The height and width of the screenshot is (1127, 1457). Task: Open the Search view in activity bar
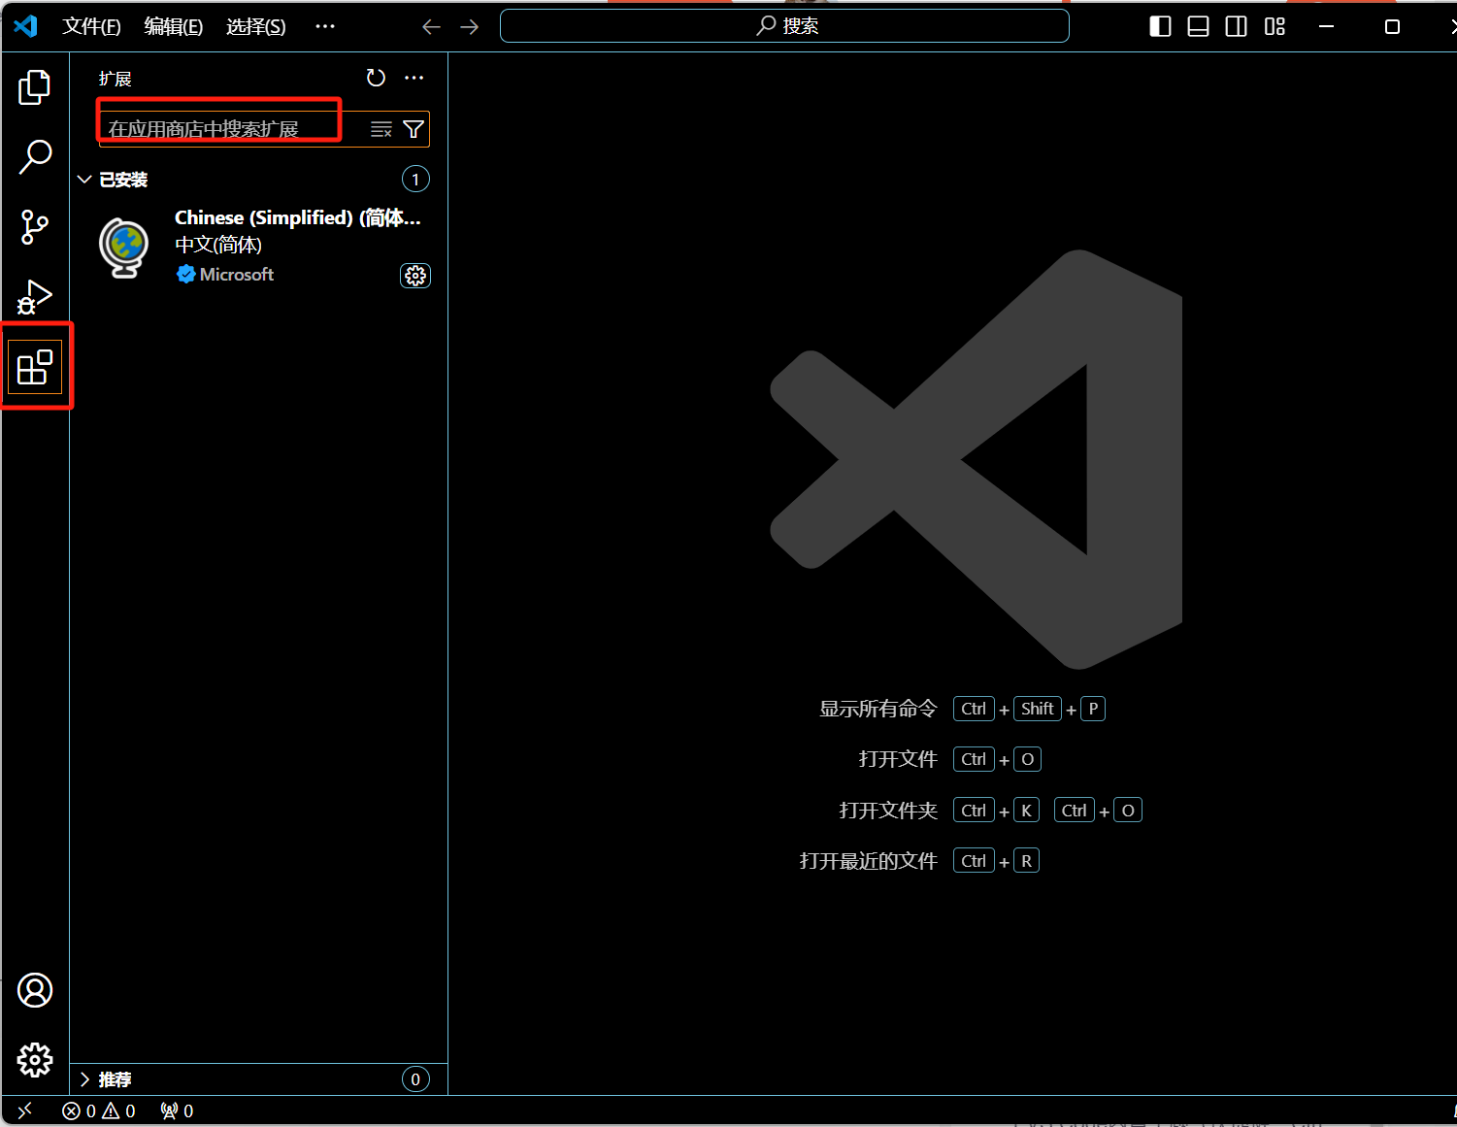coord(35,157)
